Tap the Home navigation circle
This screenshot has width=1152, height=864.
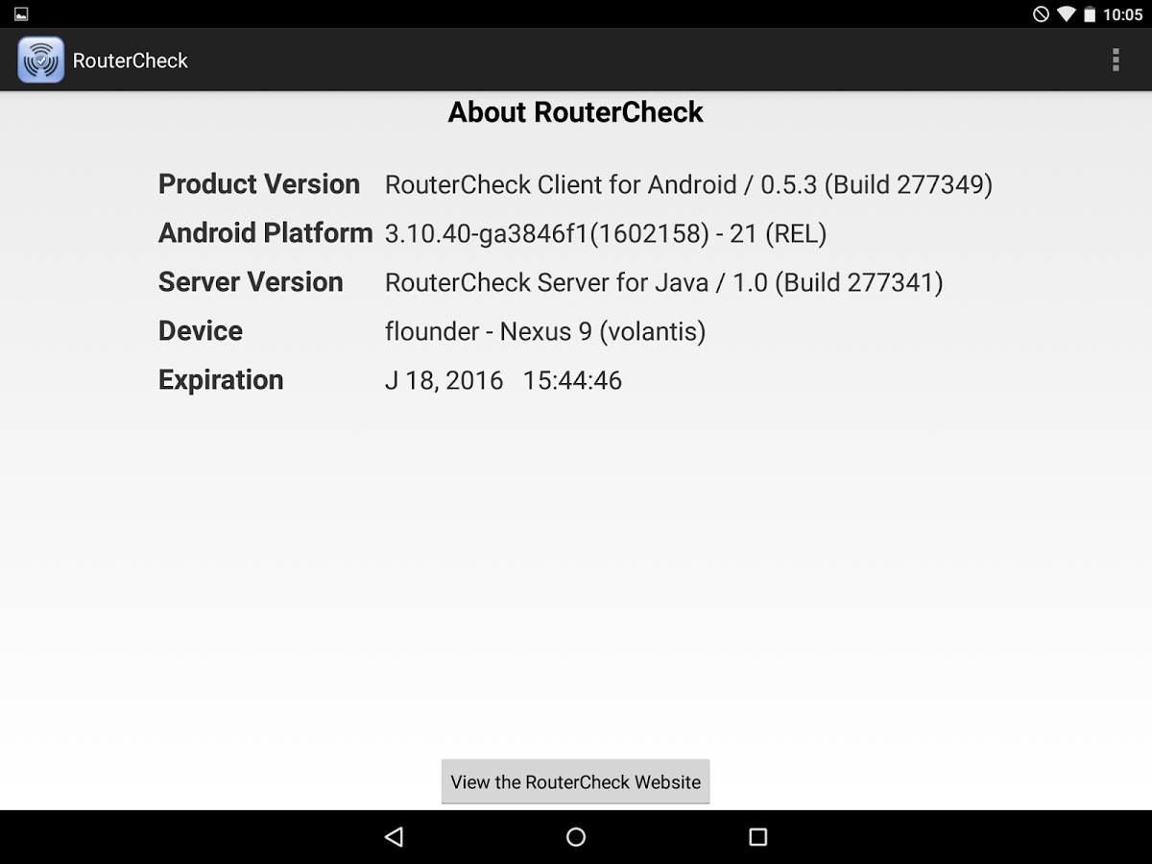pyautogui.click(x=575, y=836)
